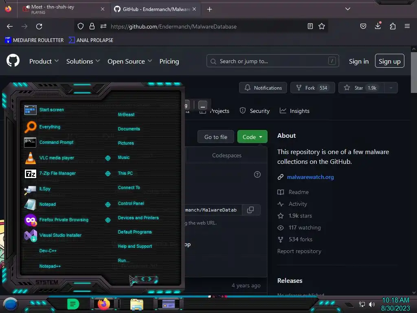Click the Pricing link

click(x=169, y=61)
